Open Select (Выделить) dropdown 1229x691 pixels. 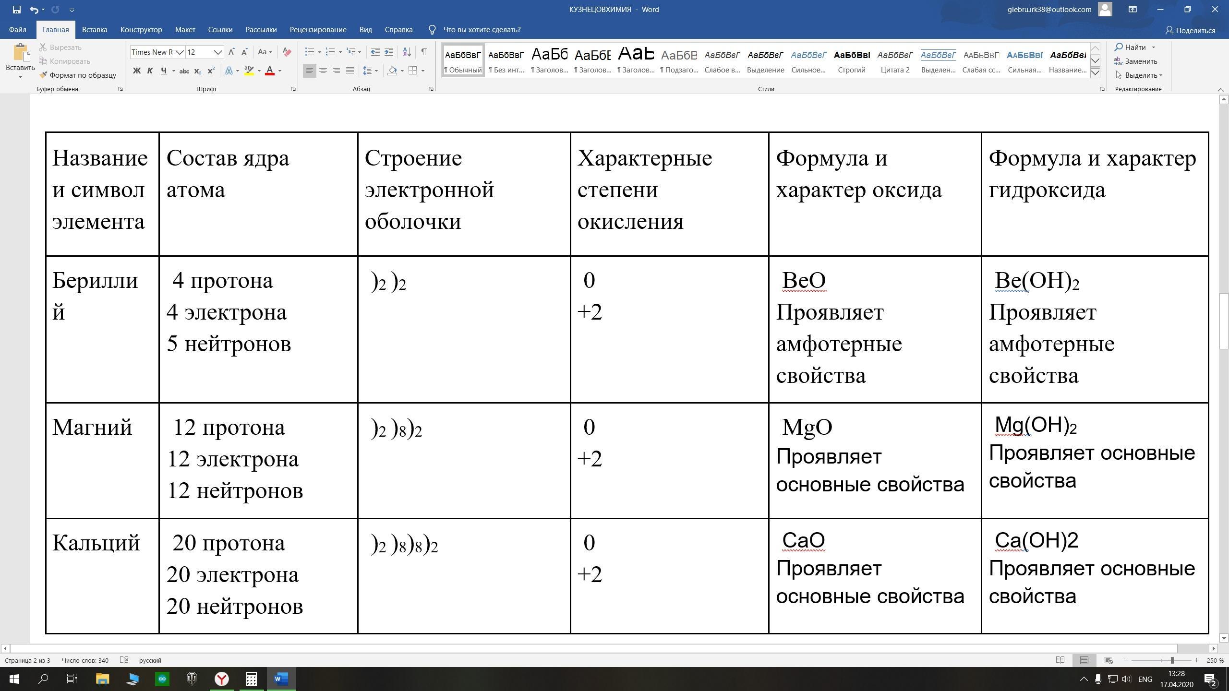point(1138,75)
